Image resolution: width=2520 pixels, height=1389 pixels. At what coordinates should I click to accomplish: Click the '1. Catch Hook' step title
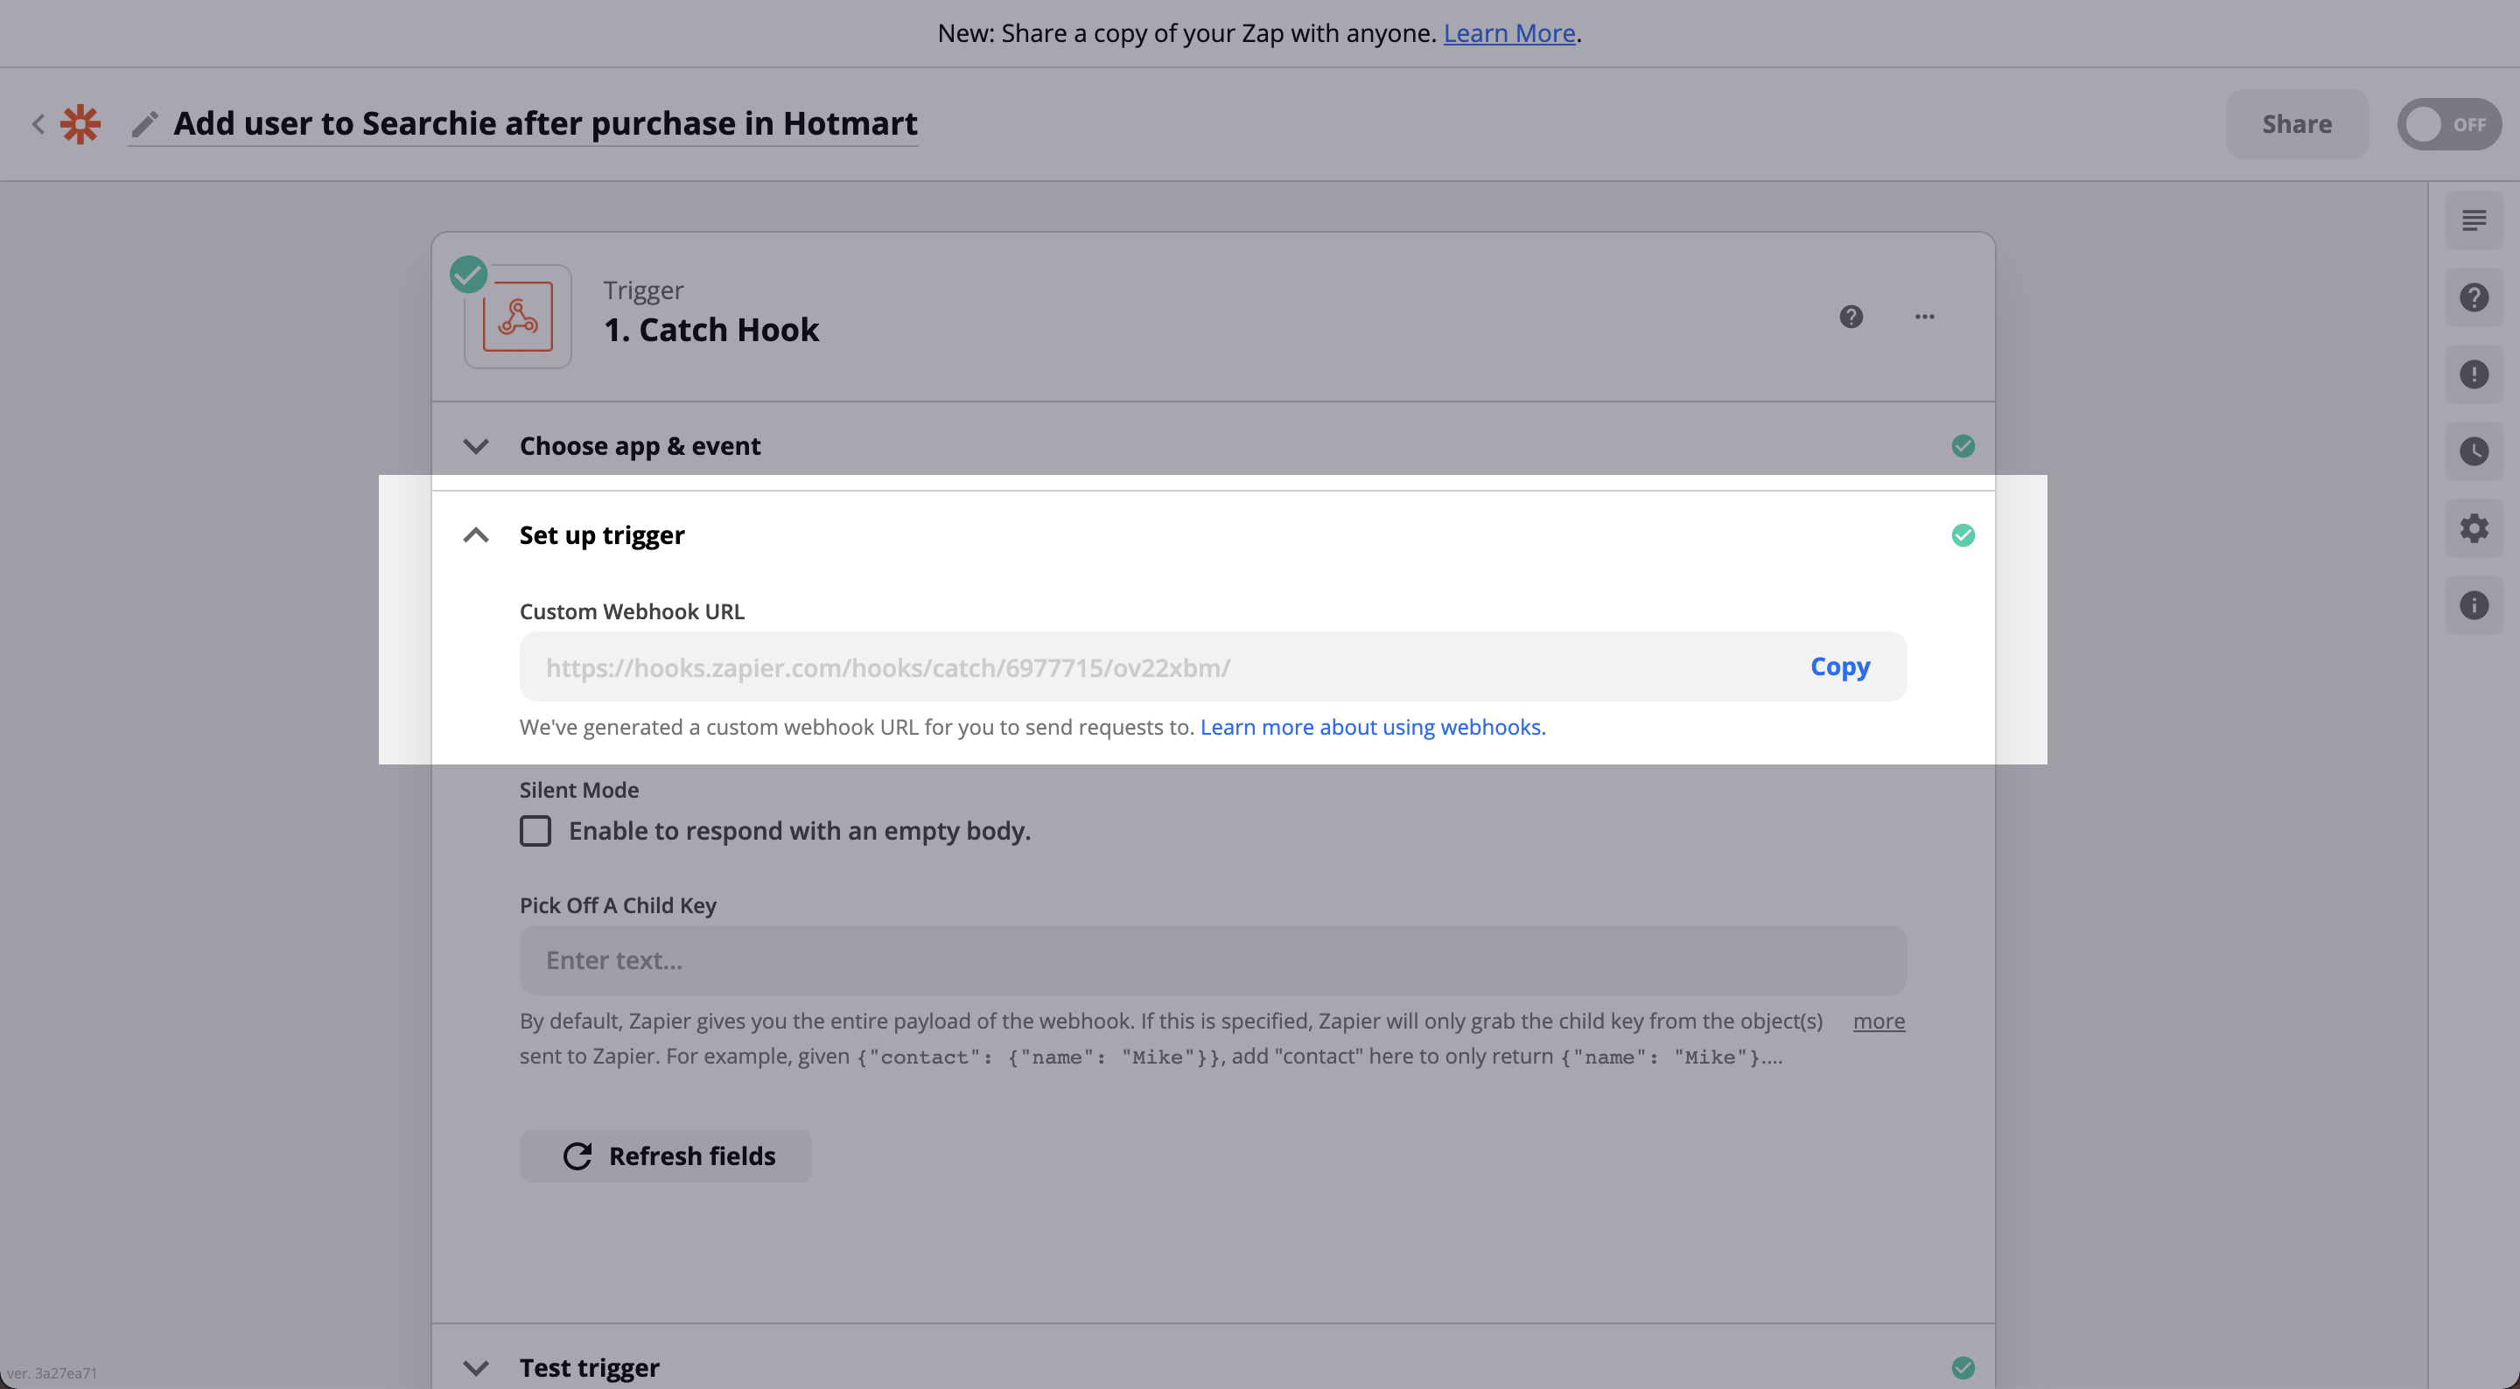click(711, 330)
